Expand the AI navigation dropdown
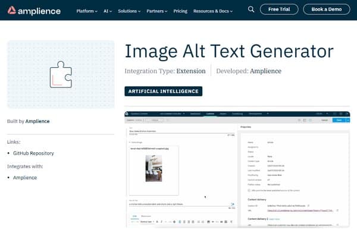Image resolution: width=357 pixels, height=233 pixels. coord(108,11)
